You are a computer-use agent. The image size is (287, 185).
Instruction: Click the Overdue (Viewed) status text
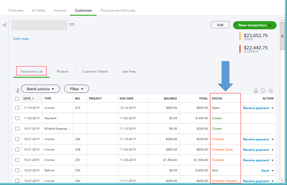[224, 181]
